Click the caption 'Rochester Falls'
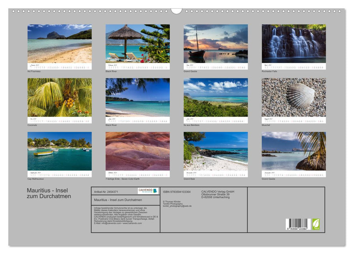 coord(269,71)
